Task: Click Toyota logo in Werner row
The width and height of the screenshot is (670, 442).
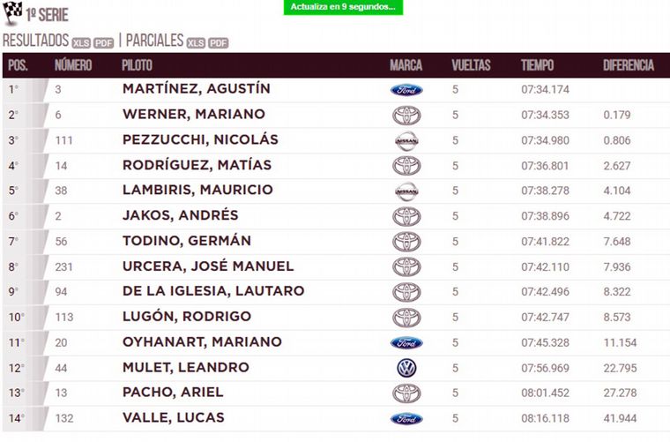Action: 406,116
